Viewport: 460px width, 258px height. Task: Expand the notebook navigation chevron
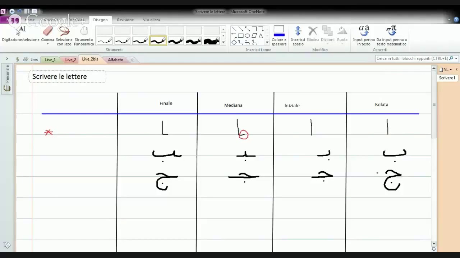click(7, 59)
